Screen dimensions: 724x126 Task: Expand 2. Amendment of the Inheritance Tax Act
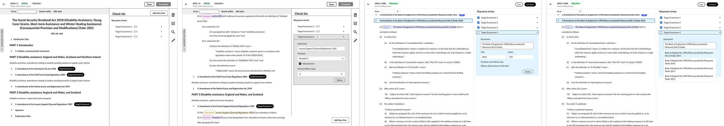(11, 69)
